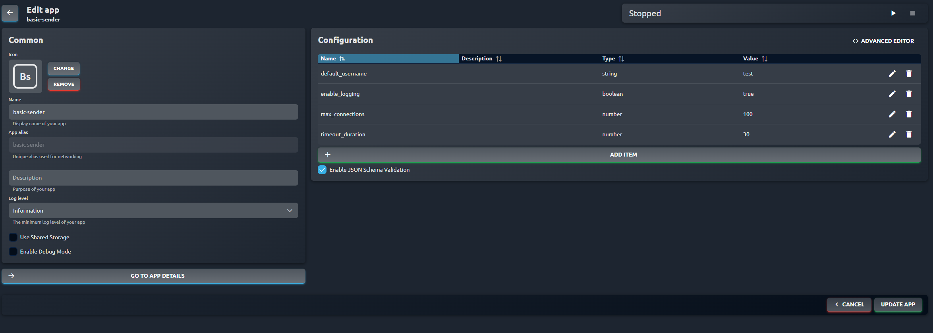Image resolution: width=933 pixels, height=333 pixels.
Task: Stop the app with the square icon
Action: point(912,13)
